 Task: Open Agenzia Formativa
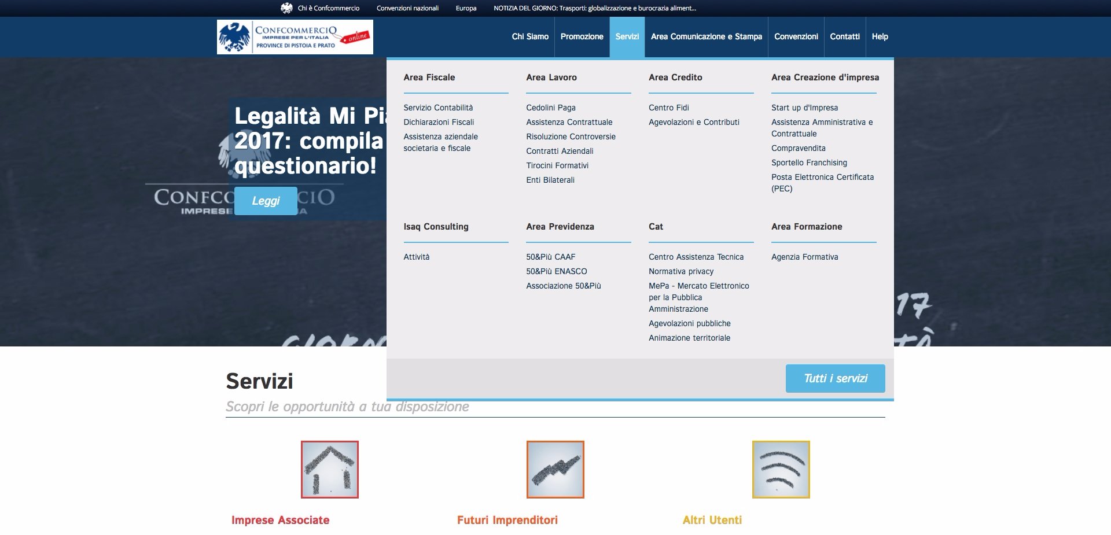[x=804, y=257]
